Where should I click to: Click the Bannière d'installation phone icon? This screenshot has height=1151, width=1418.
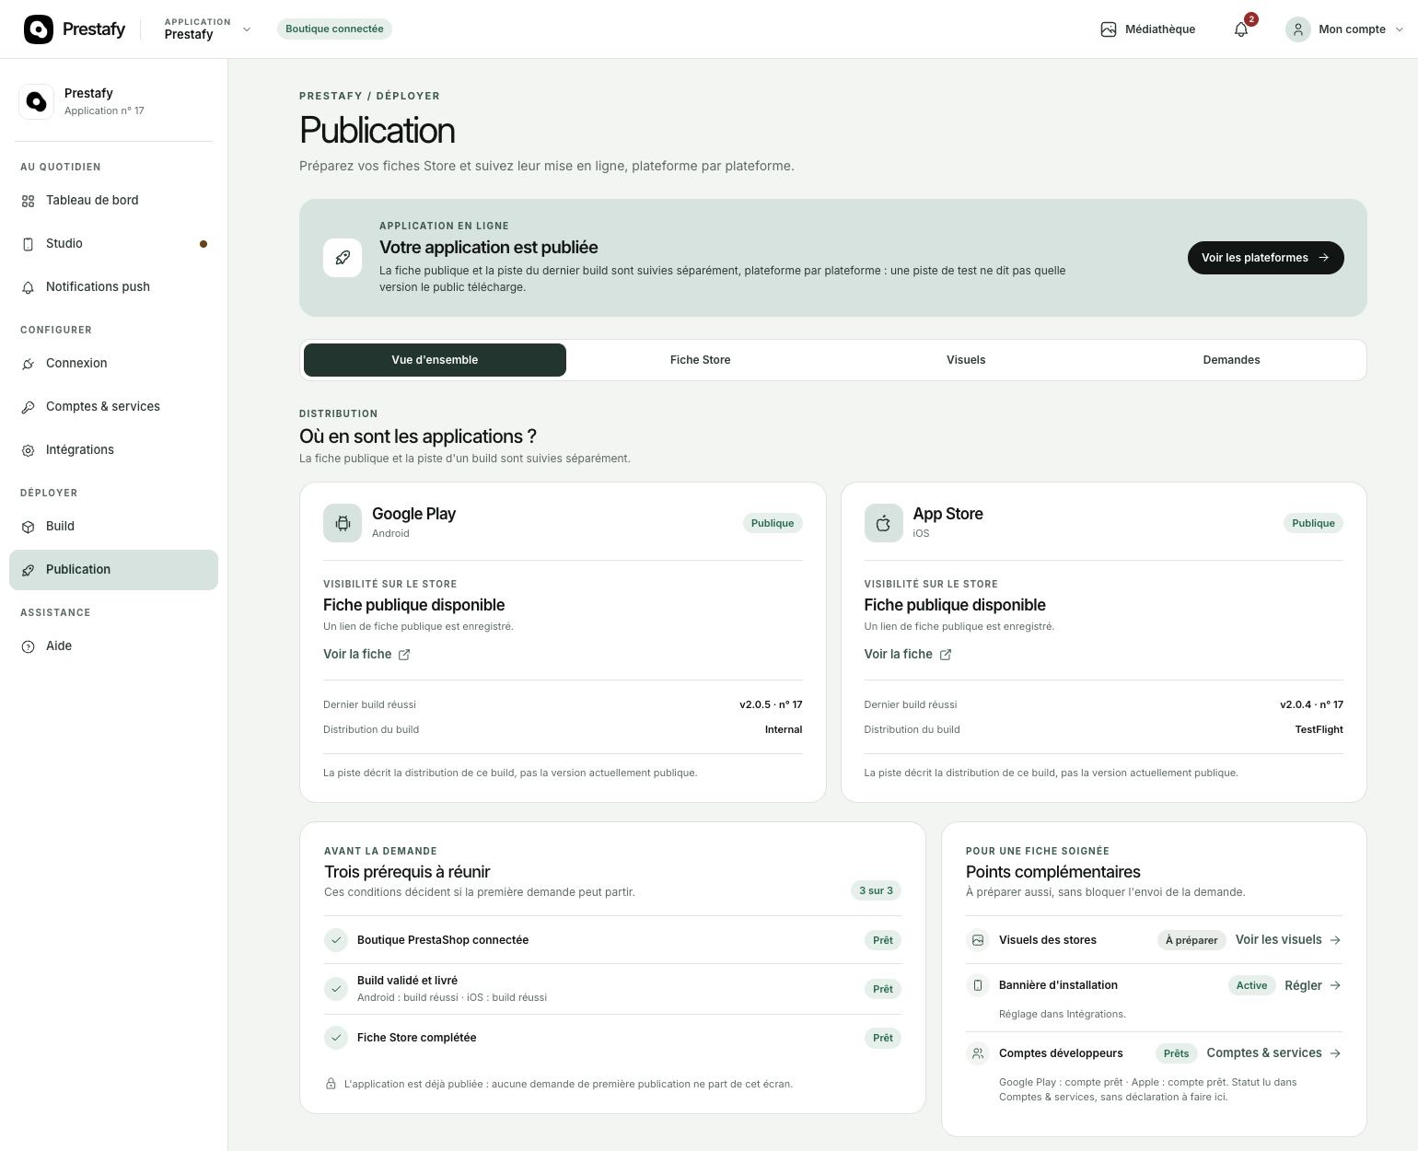[x=978, y=985]
